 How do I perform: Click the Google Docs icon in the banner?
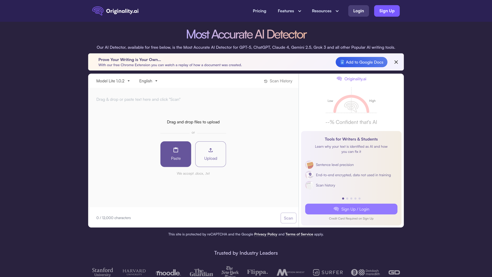click(342, 62)
